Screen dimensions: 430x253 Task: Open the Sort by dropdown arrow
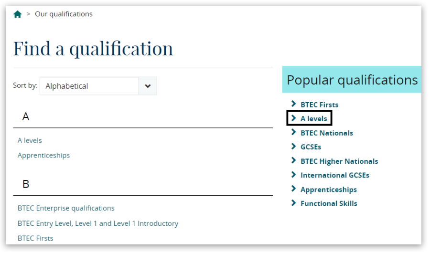148,86
